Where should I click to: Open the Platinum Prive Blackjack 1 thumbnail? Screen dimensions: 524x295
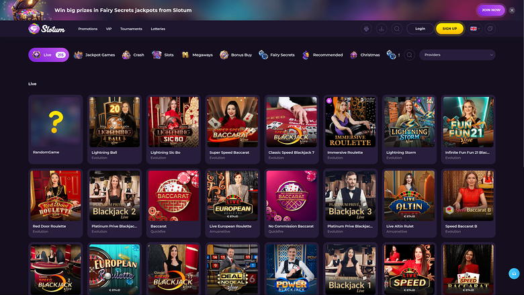click(350, 269)
